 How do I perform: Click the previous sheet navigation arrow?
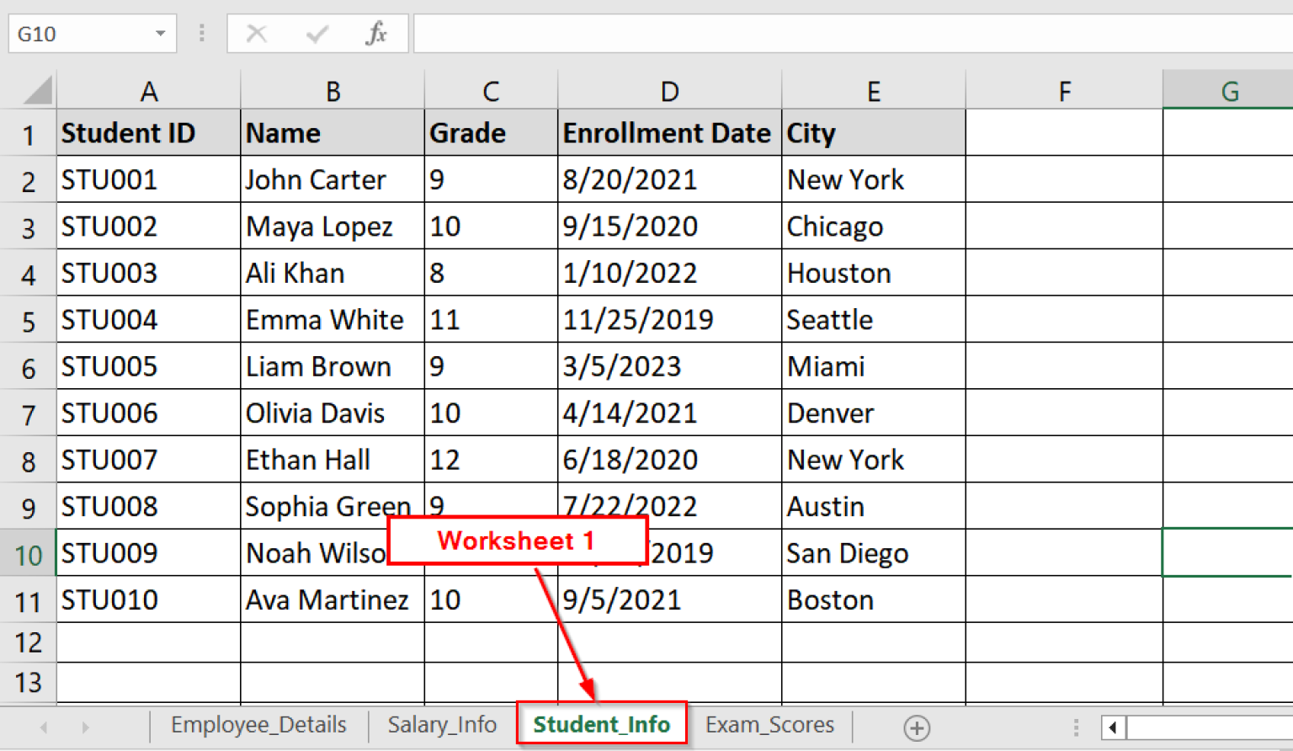43,726
